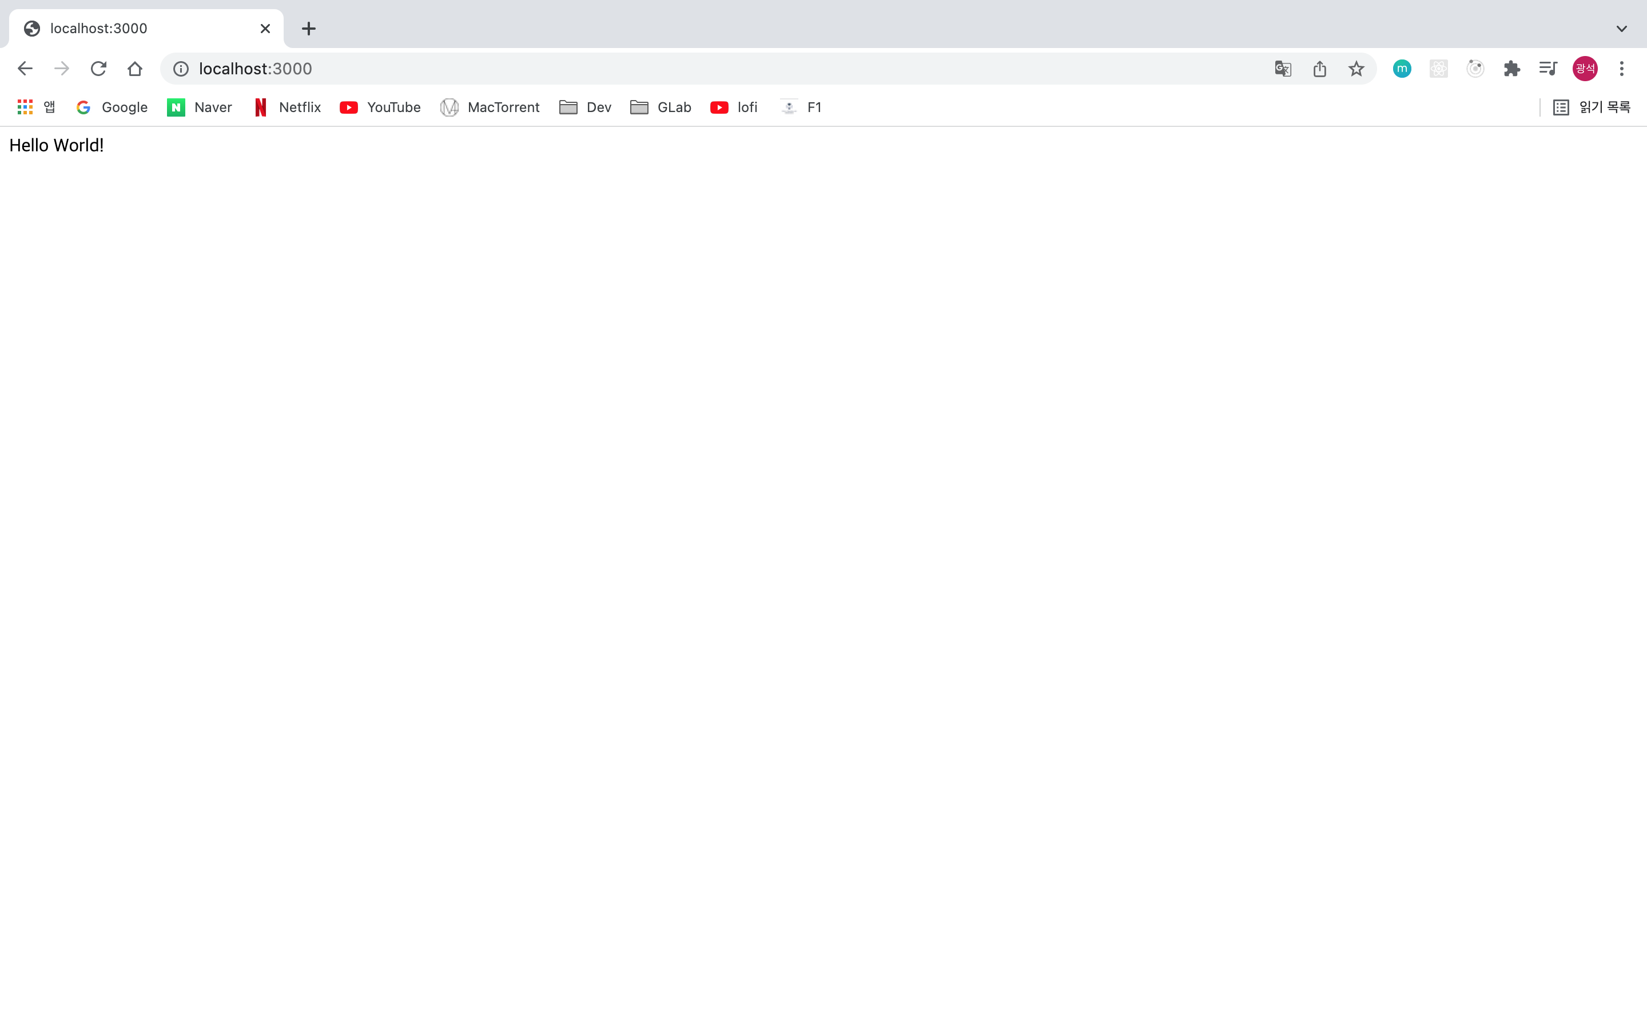This screenshot has width=1647, height=1029.
Task: Reload the localhost:3000 page
Action: pyautogui.click(x=99, y=69)
